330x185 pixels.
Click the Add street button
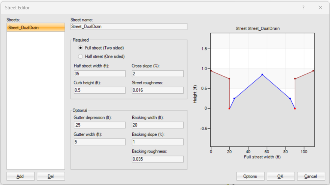20,176
